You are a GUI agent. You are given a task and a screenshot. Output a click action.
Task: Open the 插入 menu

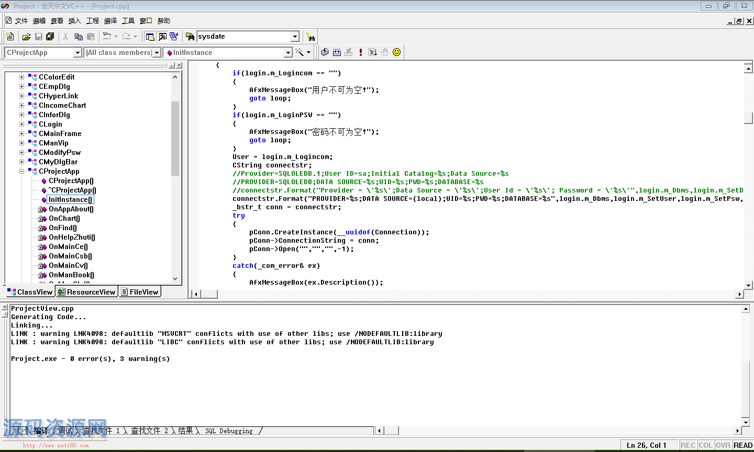75,21
